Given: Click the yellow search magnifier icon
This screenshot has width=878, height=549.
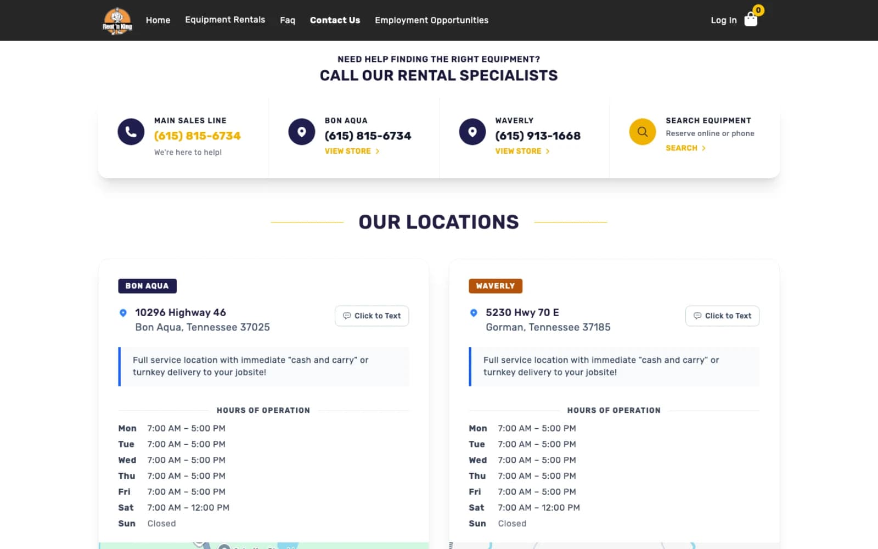Looking at the screenshot, I should (x=643, y=132).
